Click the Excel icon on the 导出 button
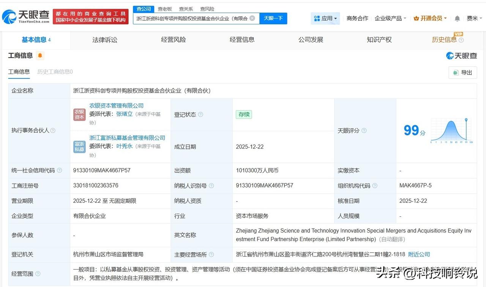Viewport: 486px width, 287px height. coord(456,73)
